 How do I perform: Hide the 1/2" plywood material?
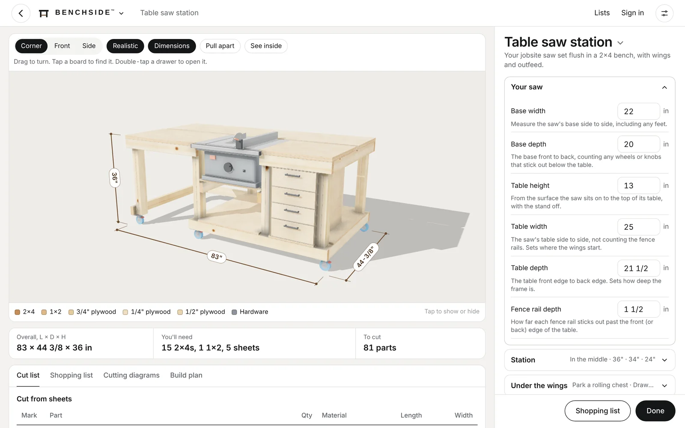(201, 312)
